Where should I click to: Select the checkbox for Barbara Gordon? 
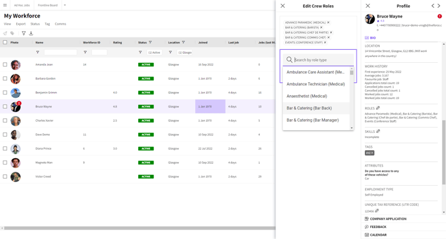click(5, 78)
